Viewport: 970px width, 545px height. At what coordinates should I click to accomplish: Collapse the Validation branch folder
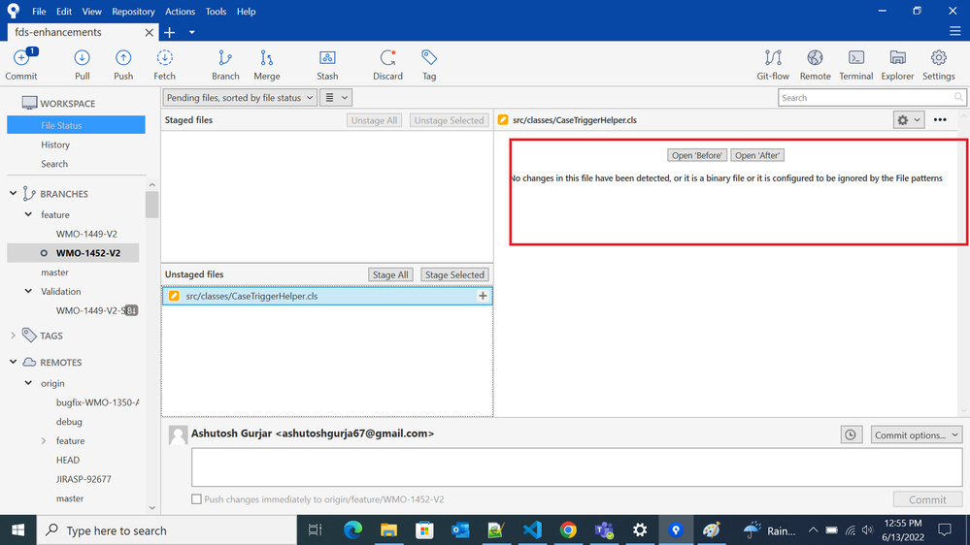28,291
